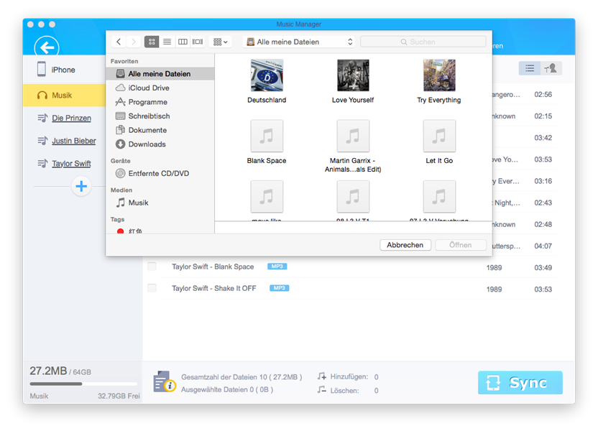Open the Musik category in sidebar
The width and height of the screenshot is (598, 431).
coord(64,96)
